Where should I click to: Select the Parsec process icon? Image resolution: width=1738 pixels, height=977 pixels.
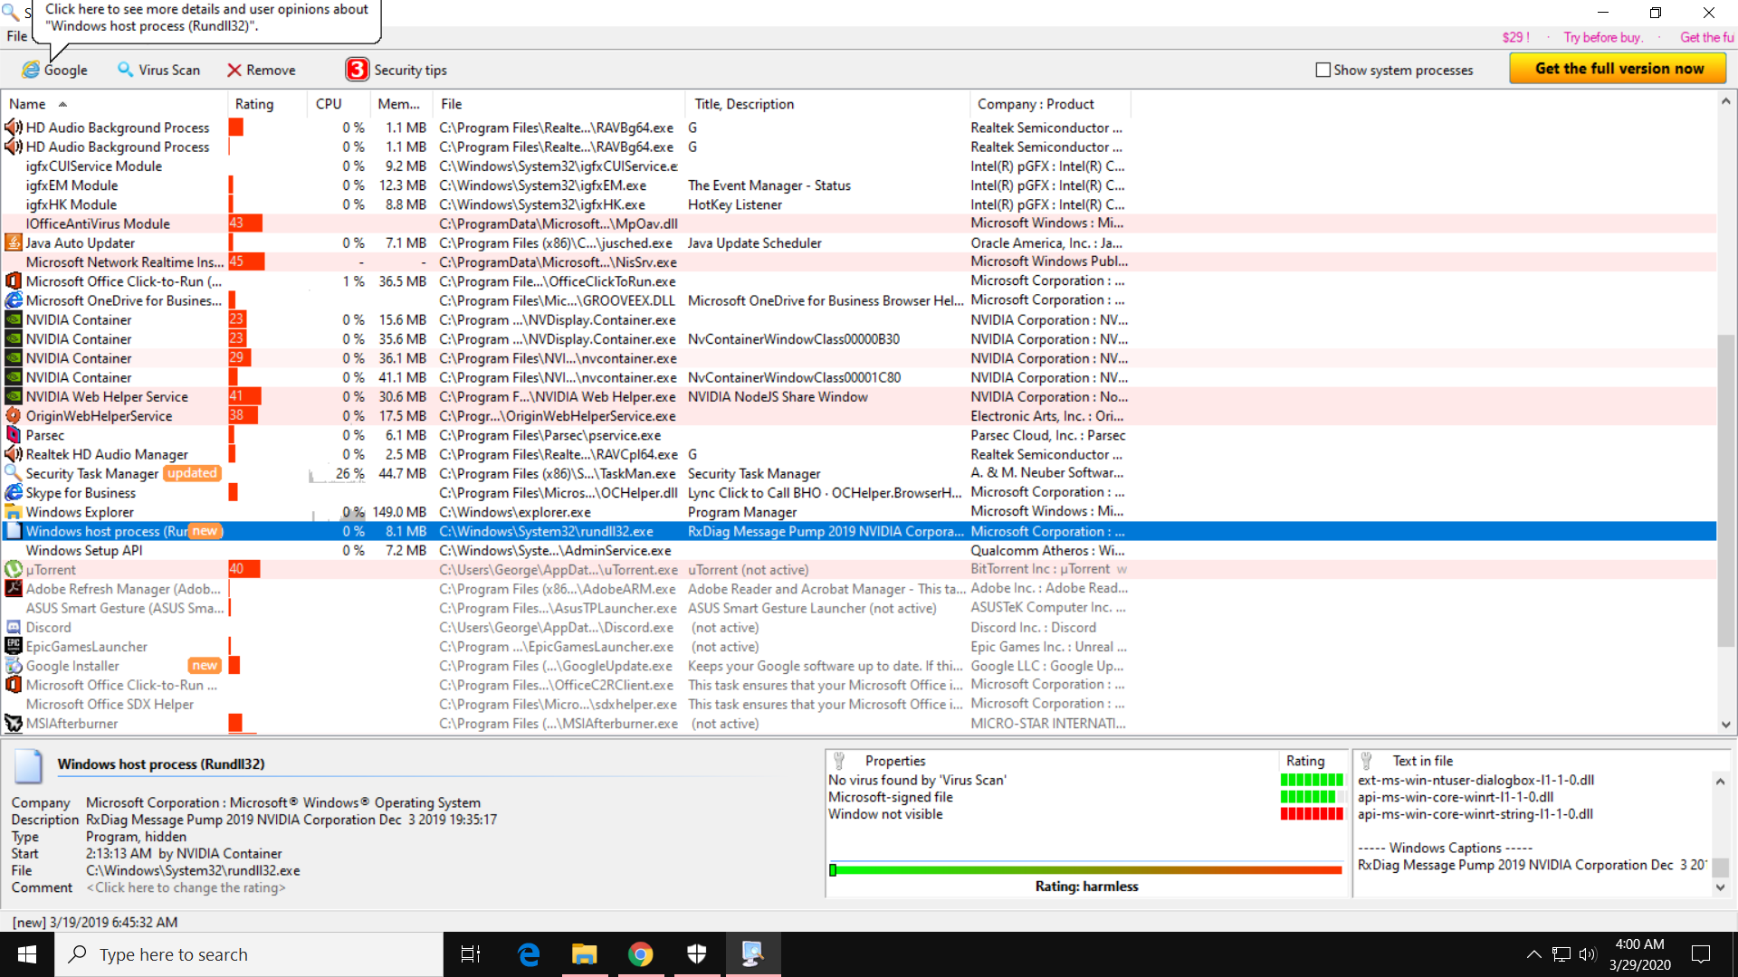pos(14,435)
